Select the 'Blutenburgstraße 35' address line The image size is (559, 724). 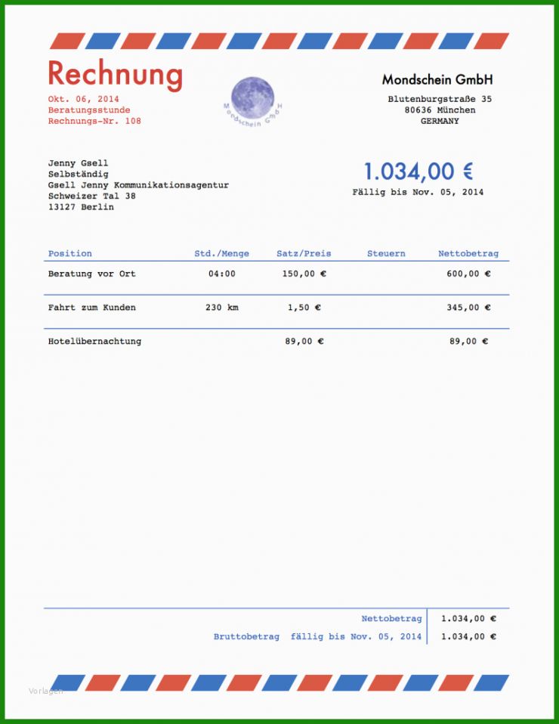coord(440,99)
